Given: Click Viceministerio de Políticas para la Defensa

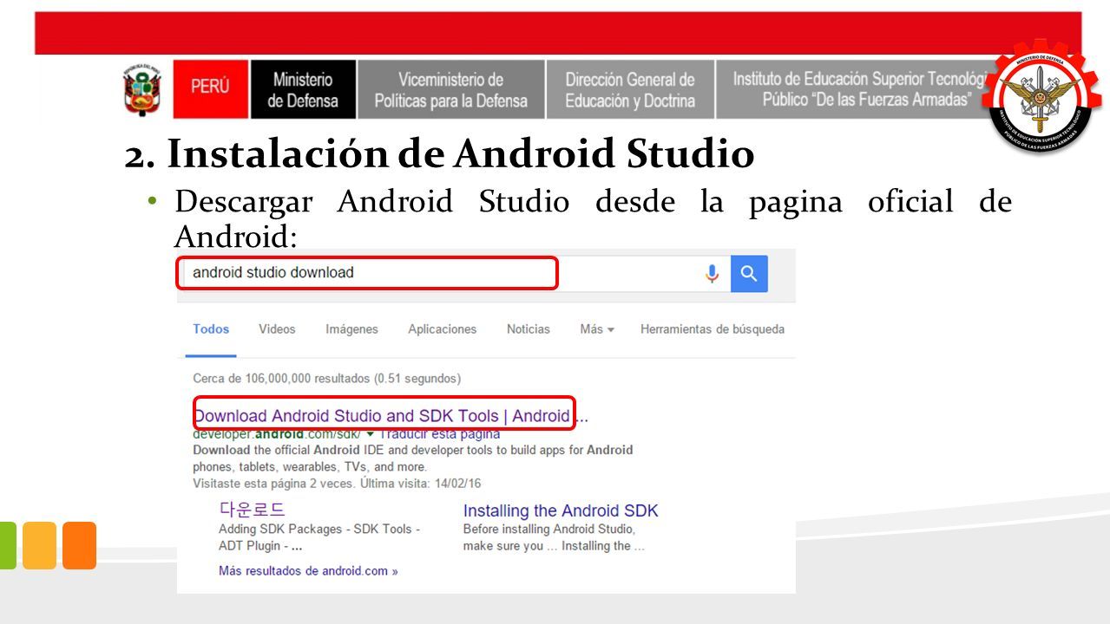Looking at the screenshot, I should [450, 90].
